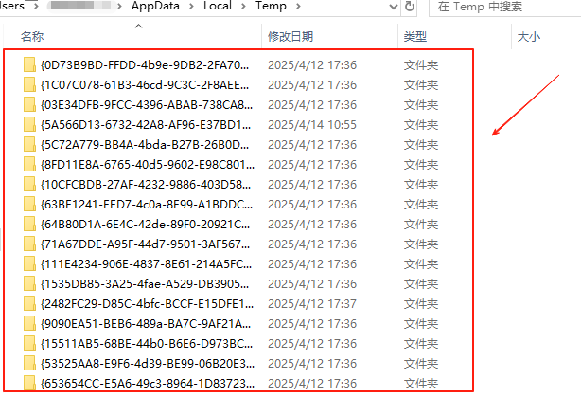Go to Local in address bar
This screenshot has height=397, width=581.
point(218,6)
